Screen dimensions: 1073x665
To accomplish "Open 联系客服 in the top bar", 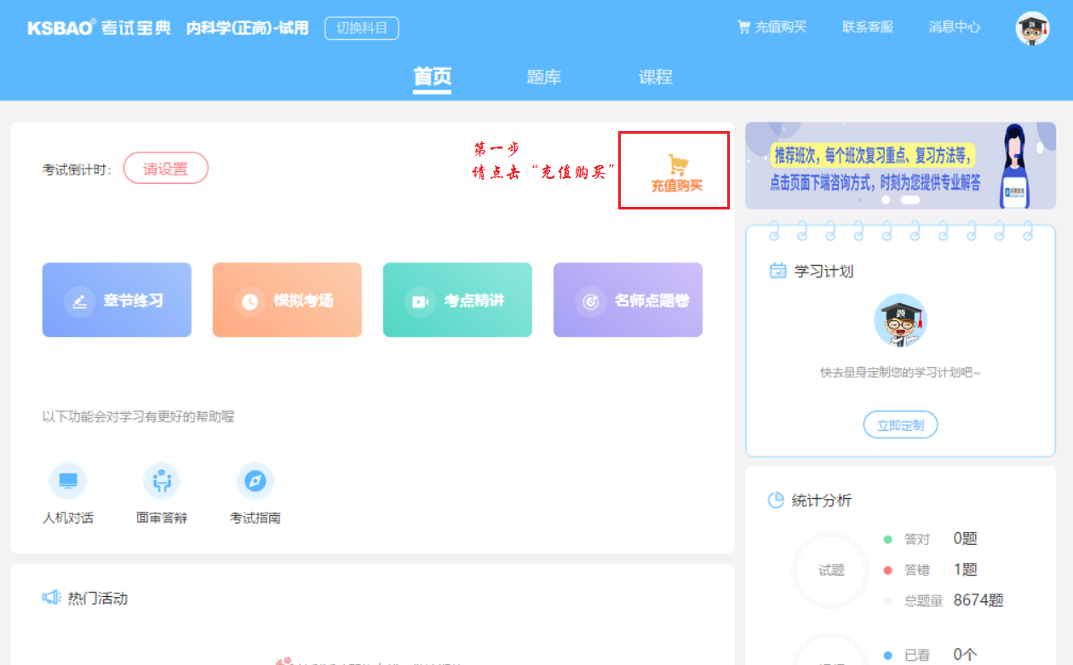I will point(867,27).
